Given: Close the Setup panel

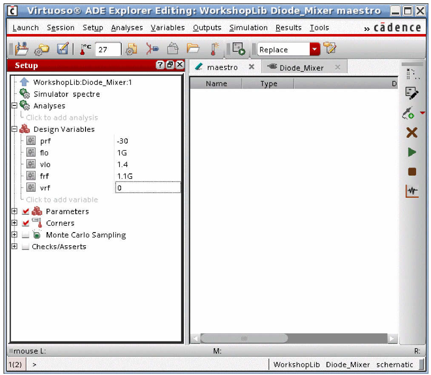Looking at the screenshot, I should [180, 65].
